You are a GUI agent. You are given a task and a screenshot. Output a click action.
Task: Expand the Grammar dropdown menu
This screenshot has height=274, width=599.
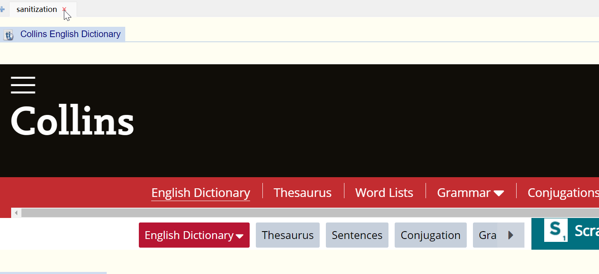(470, 193)
